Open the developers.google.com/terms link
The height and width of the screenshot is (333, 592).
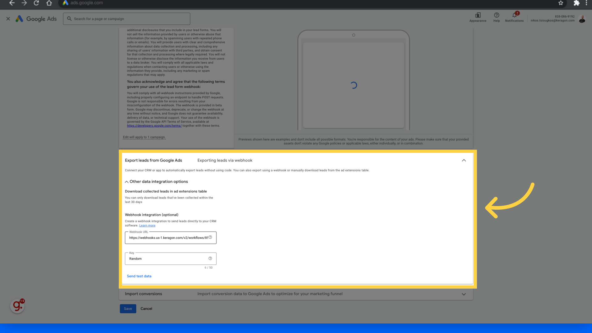tap(154, 126)
